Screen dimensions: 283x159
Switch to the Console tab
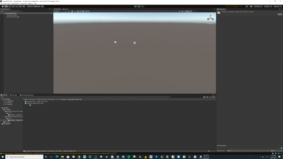[x=14, y=95]
